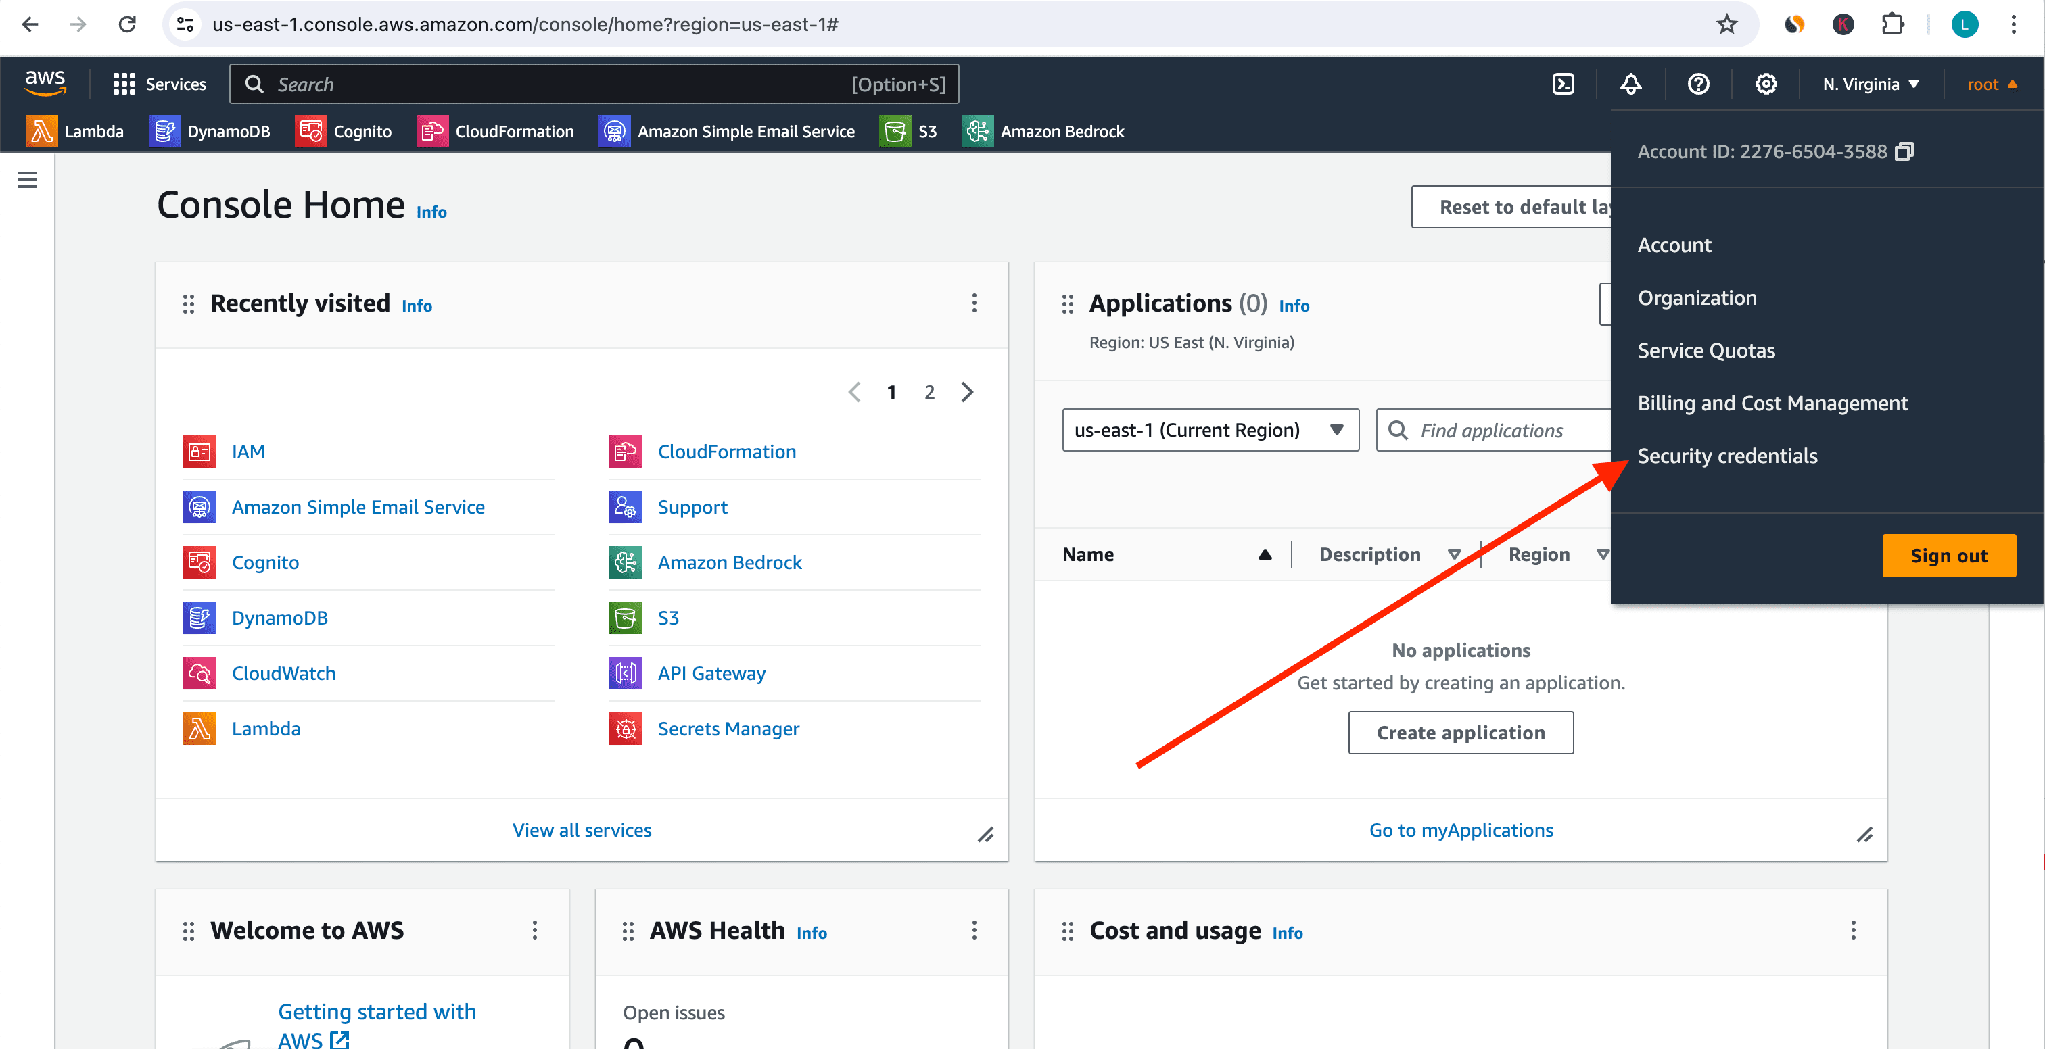Image resolution: width=2045 pixels, height=1049 pixels.
Task: Open API Gateway from recently visited
Action: (711, 673)
